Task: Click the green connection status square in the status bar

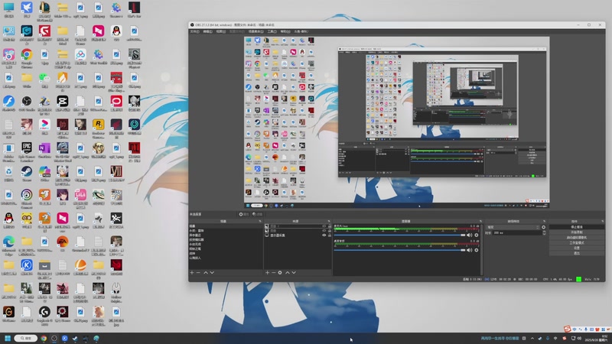Action: 579,279
